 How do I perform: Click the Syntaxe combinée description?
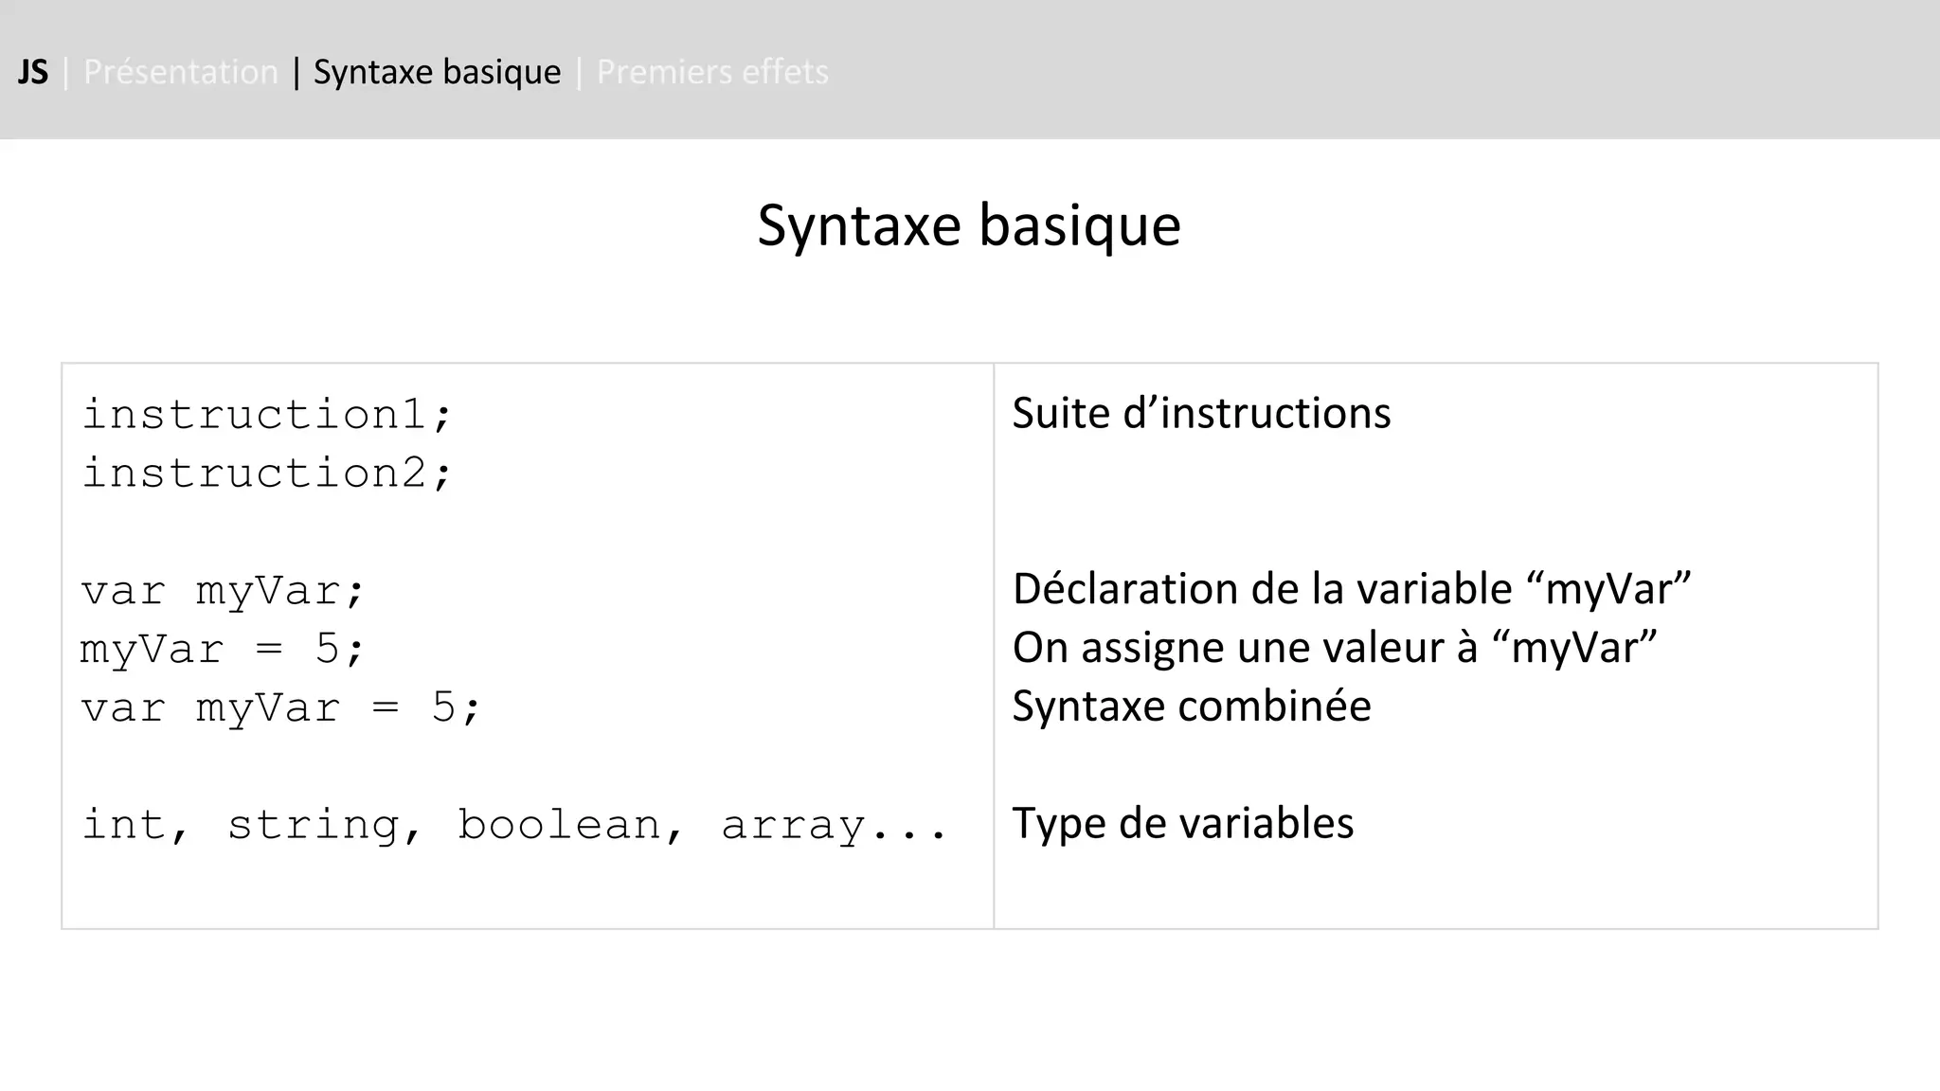(1192, 706)
